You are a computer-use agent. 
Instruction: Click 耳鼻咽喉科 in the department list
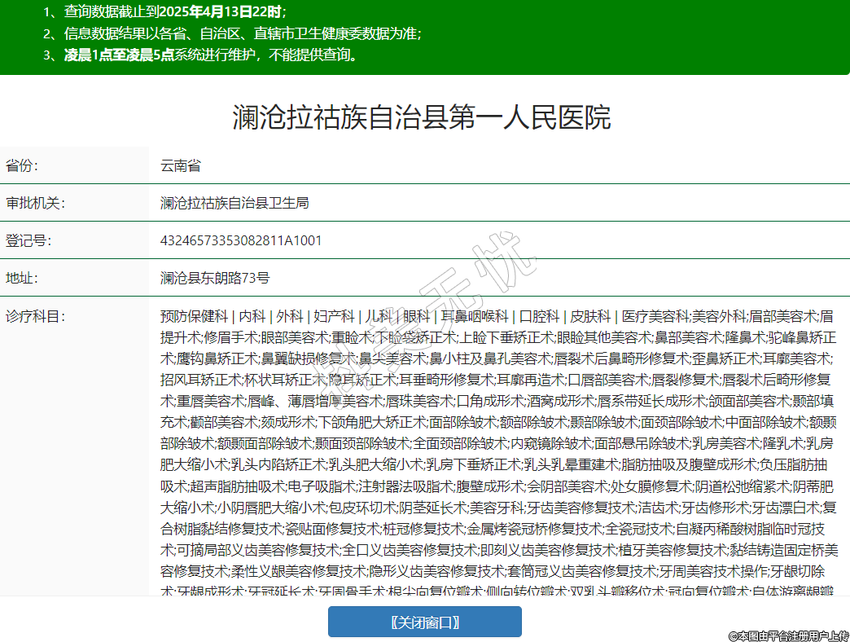475,316
